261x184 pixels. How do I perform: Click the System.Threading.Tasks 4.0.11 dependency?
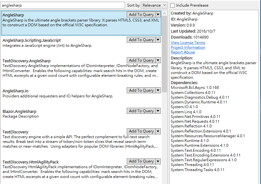[x=197, y=170]
